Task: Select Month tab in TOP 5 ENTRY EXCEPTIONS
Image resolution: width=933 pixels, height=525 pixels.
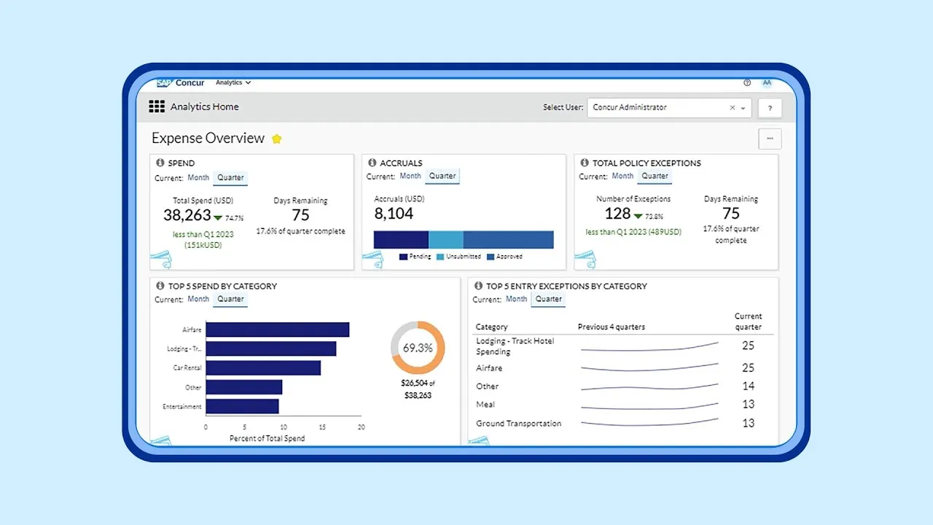Action: point(516,299)
